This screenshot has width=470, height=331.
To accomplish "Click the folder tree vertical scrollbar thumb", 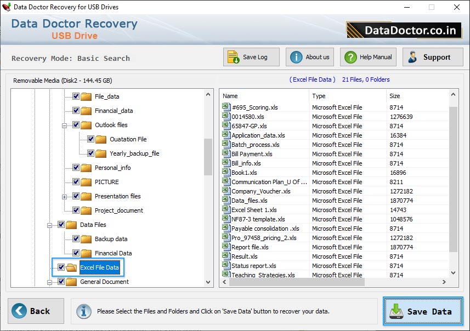I will pos(208,156).
